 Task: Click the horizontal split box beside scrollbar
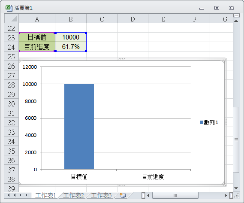coord(231,195)
